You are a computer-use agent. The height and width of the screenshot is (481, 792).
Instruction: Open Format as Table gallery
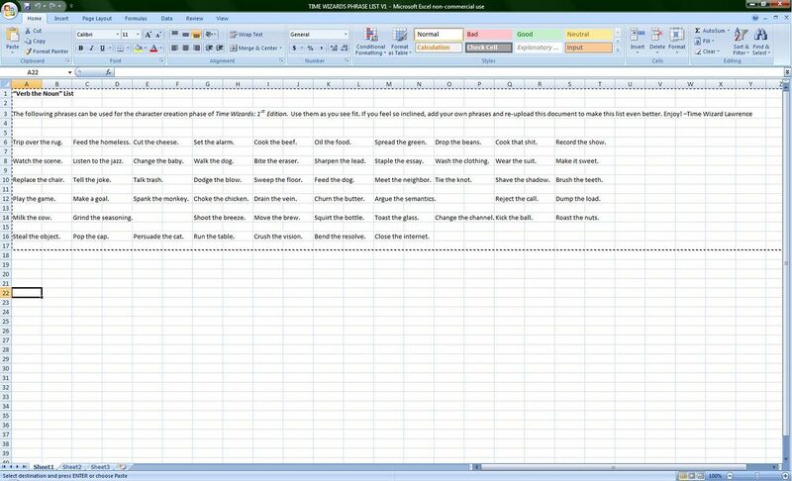click(400, 42)
